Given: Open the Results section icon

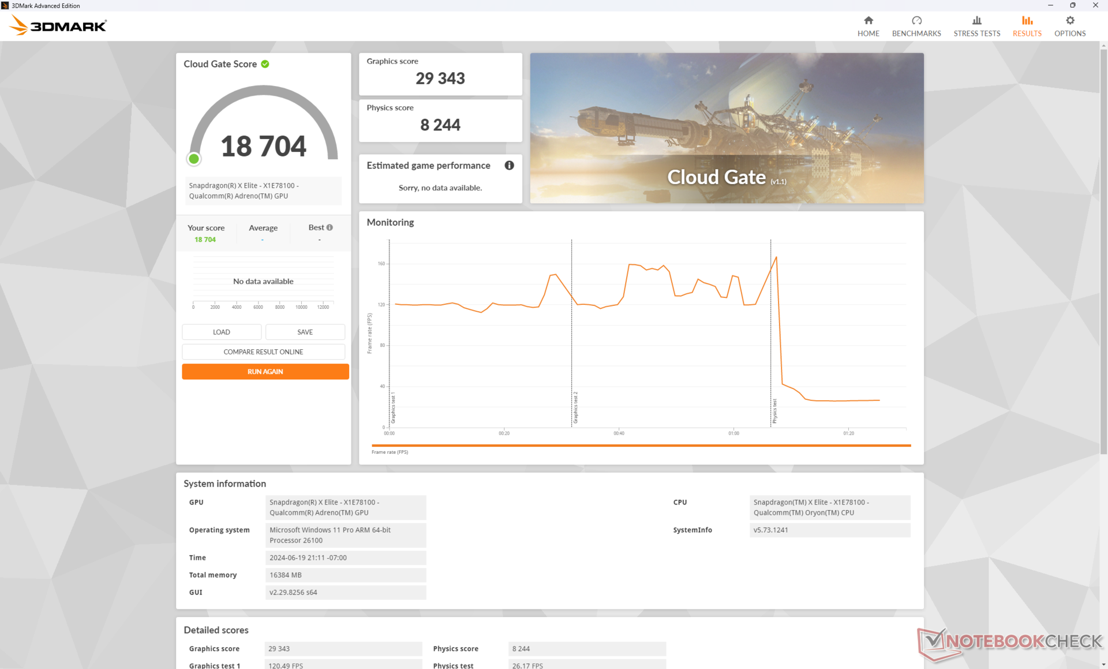Looking at the screenshot, I should (x=1027, y=21).
